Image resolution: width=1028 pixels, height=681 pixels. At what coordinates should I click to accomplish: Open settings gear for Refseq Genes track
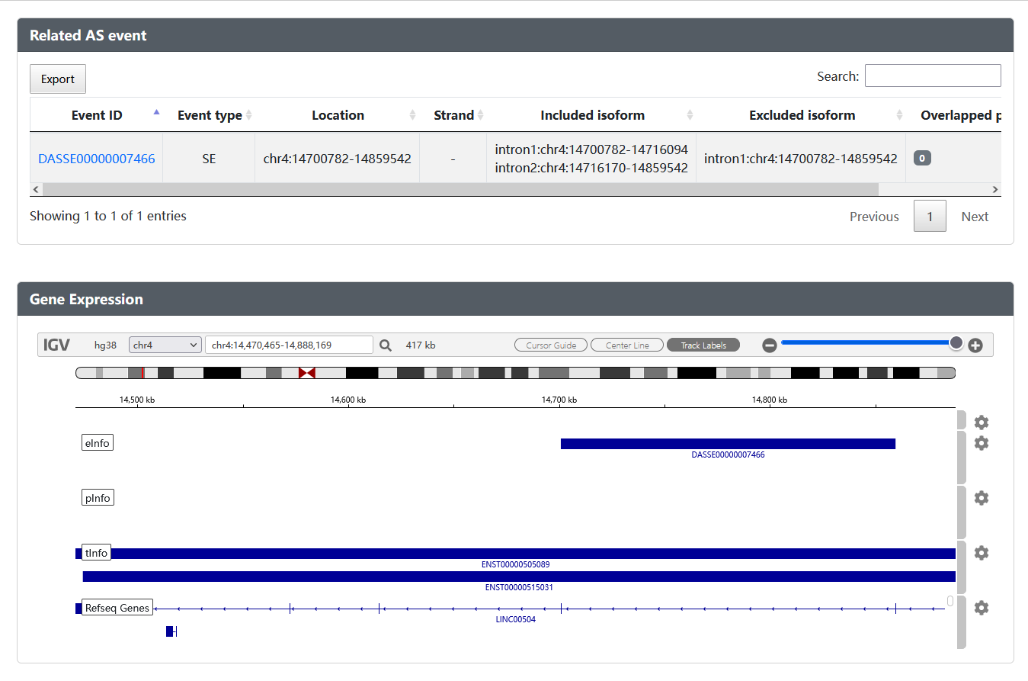tap(982, 608)
